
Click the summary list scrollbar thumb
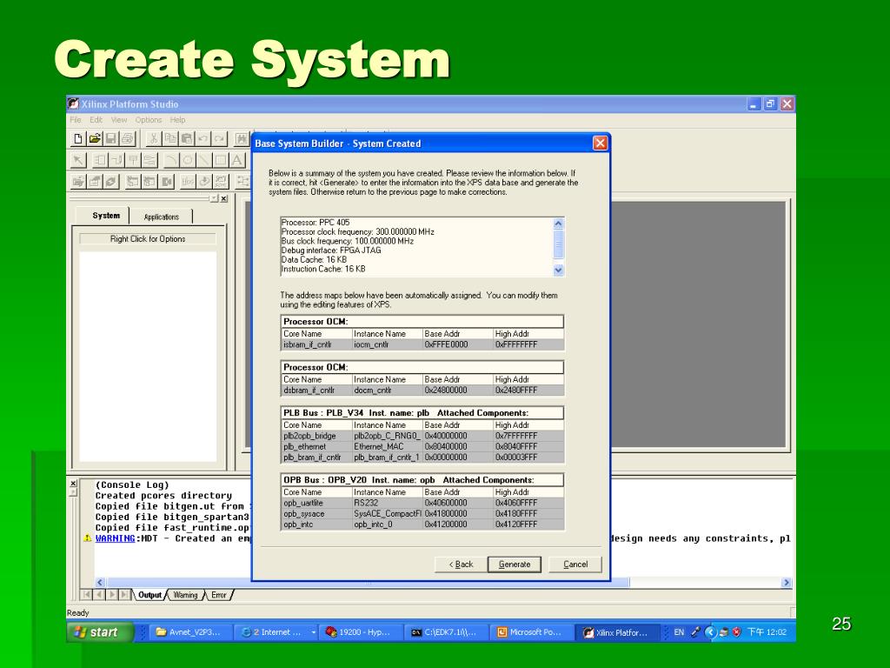click(x=558, y=246)
